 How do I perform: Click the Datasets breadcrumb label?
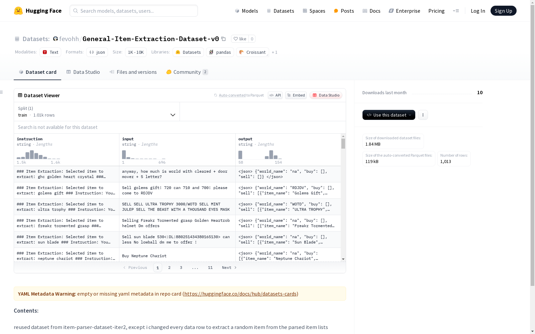tap(36, 39)
